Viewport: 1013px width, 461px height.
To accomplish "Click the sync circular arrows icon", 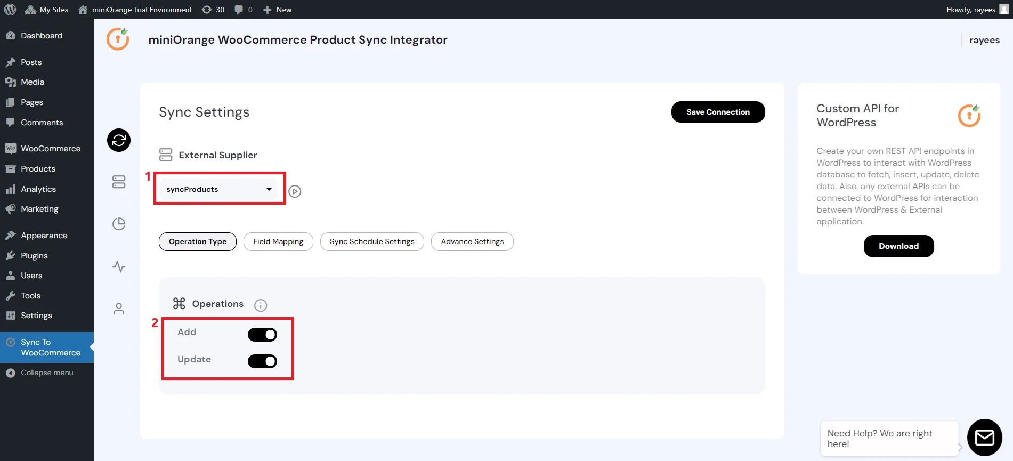I will [119, 140].
